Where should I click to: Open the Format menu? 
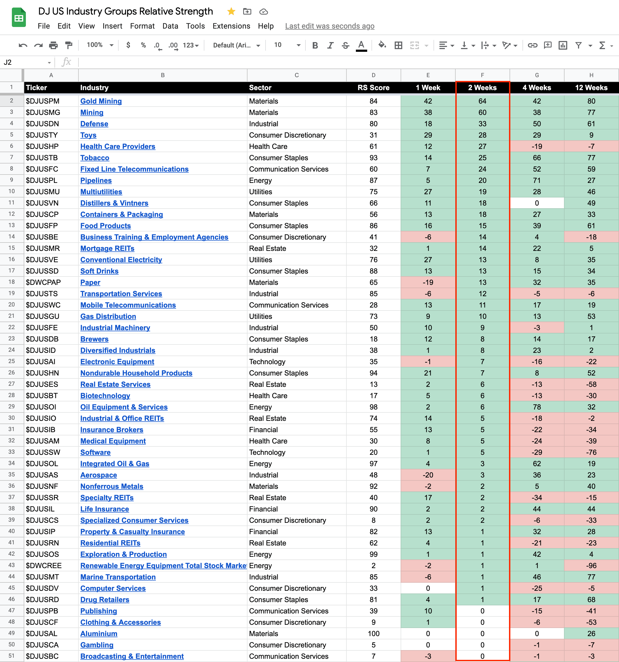[x=142, y=26]
